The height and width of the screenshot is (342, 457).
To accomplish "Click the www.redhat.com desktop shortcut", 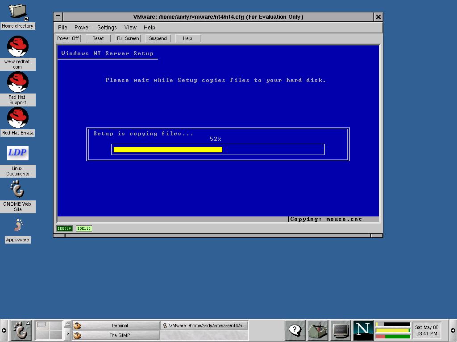I will pos(18,46).
